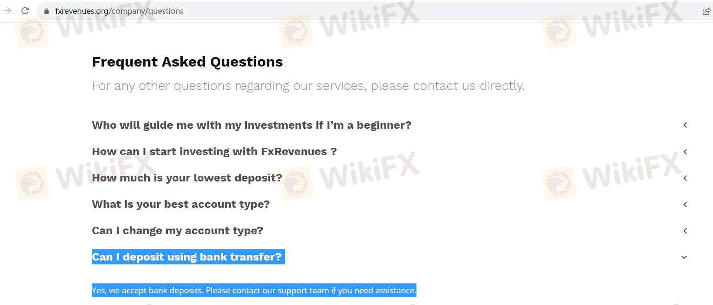
Task: Expand the 'Can I change my account type?' chevron
Action: [x=685, y=231]
